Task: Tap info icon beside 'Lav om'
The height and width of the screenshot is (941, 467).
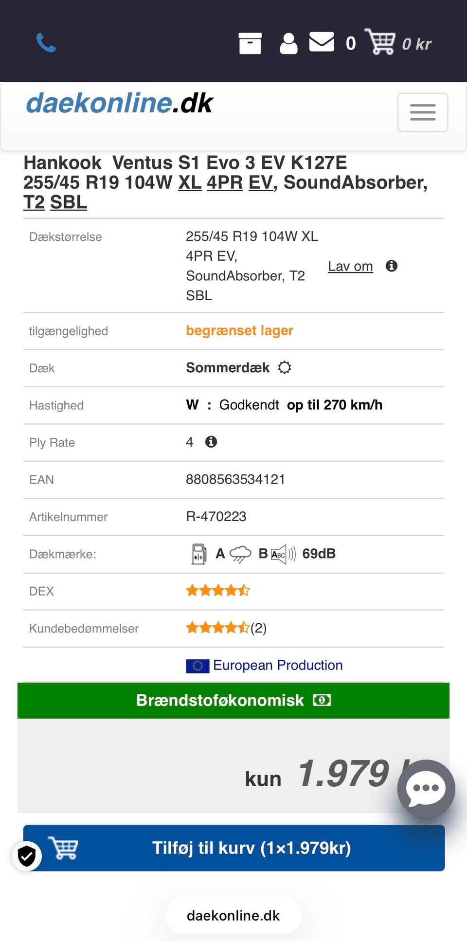Action: pyautogui.click(x=392, y=266)
